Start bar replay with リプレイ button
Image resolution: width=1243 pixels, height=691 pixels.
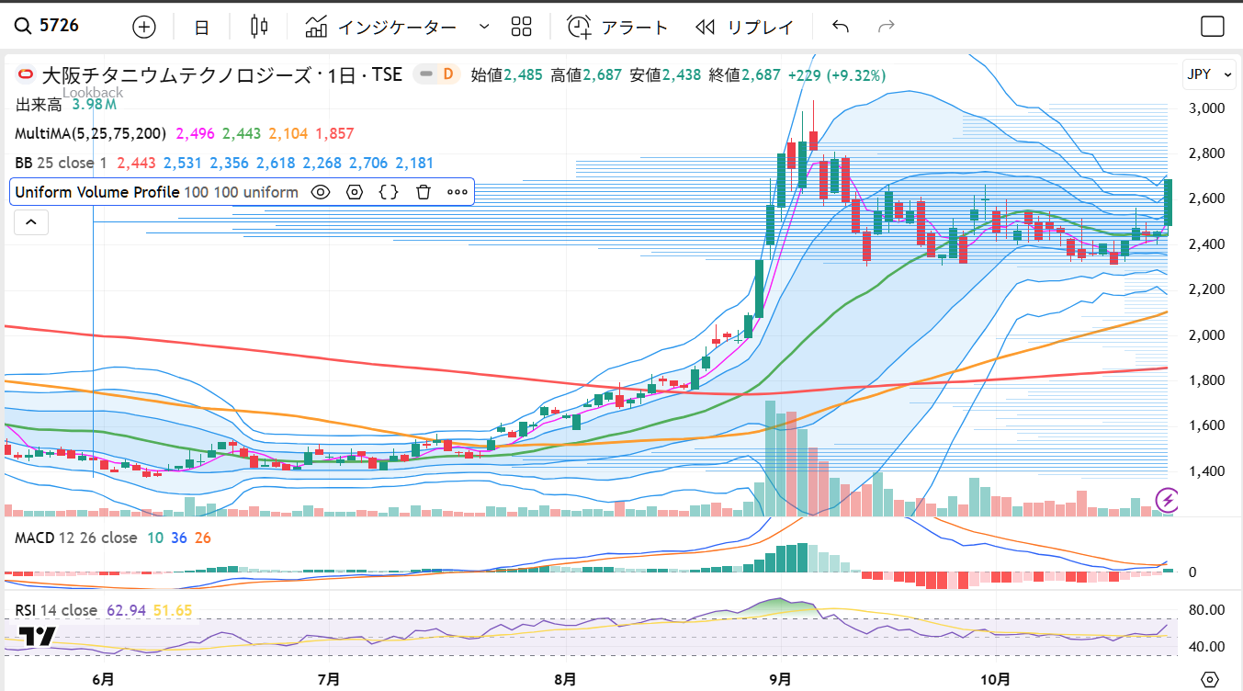[x=744, y=27]
